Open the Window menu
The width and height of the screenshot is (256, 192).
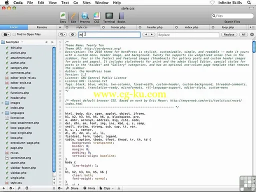pos(101,2)
